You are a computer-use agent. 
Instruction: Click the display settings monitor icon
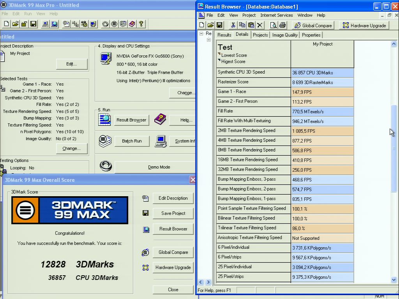tap(106, 58)
